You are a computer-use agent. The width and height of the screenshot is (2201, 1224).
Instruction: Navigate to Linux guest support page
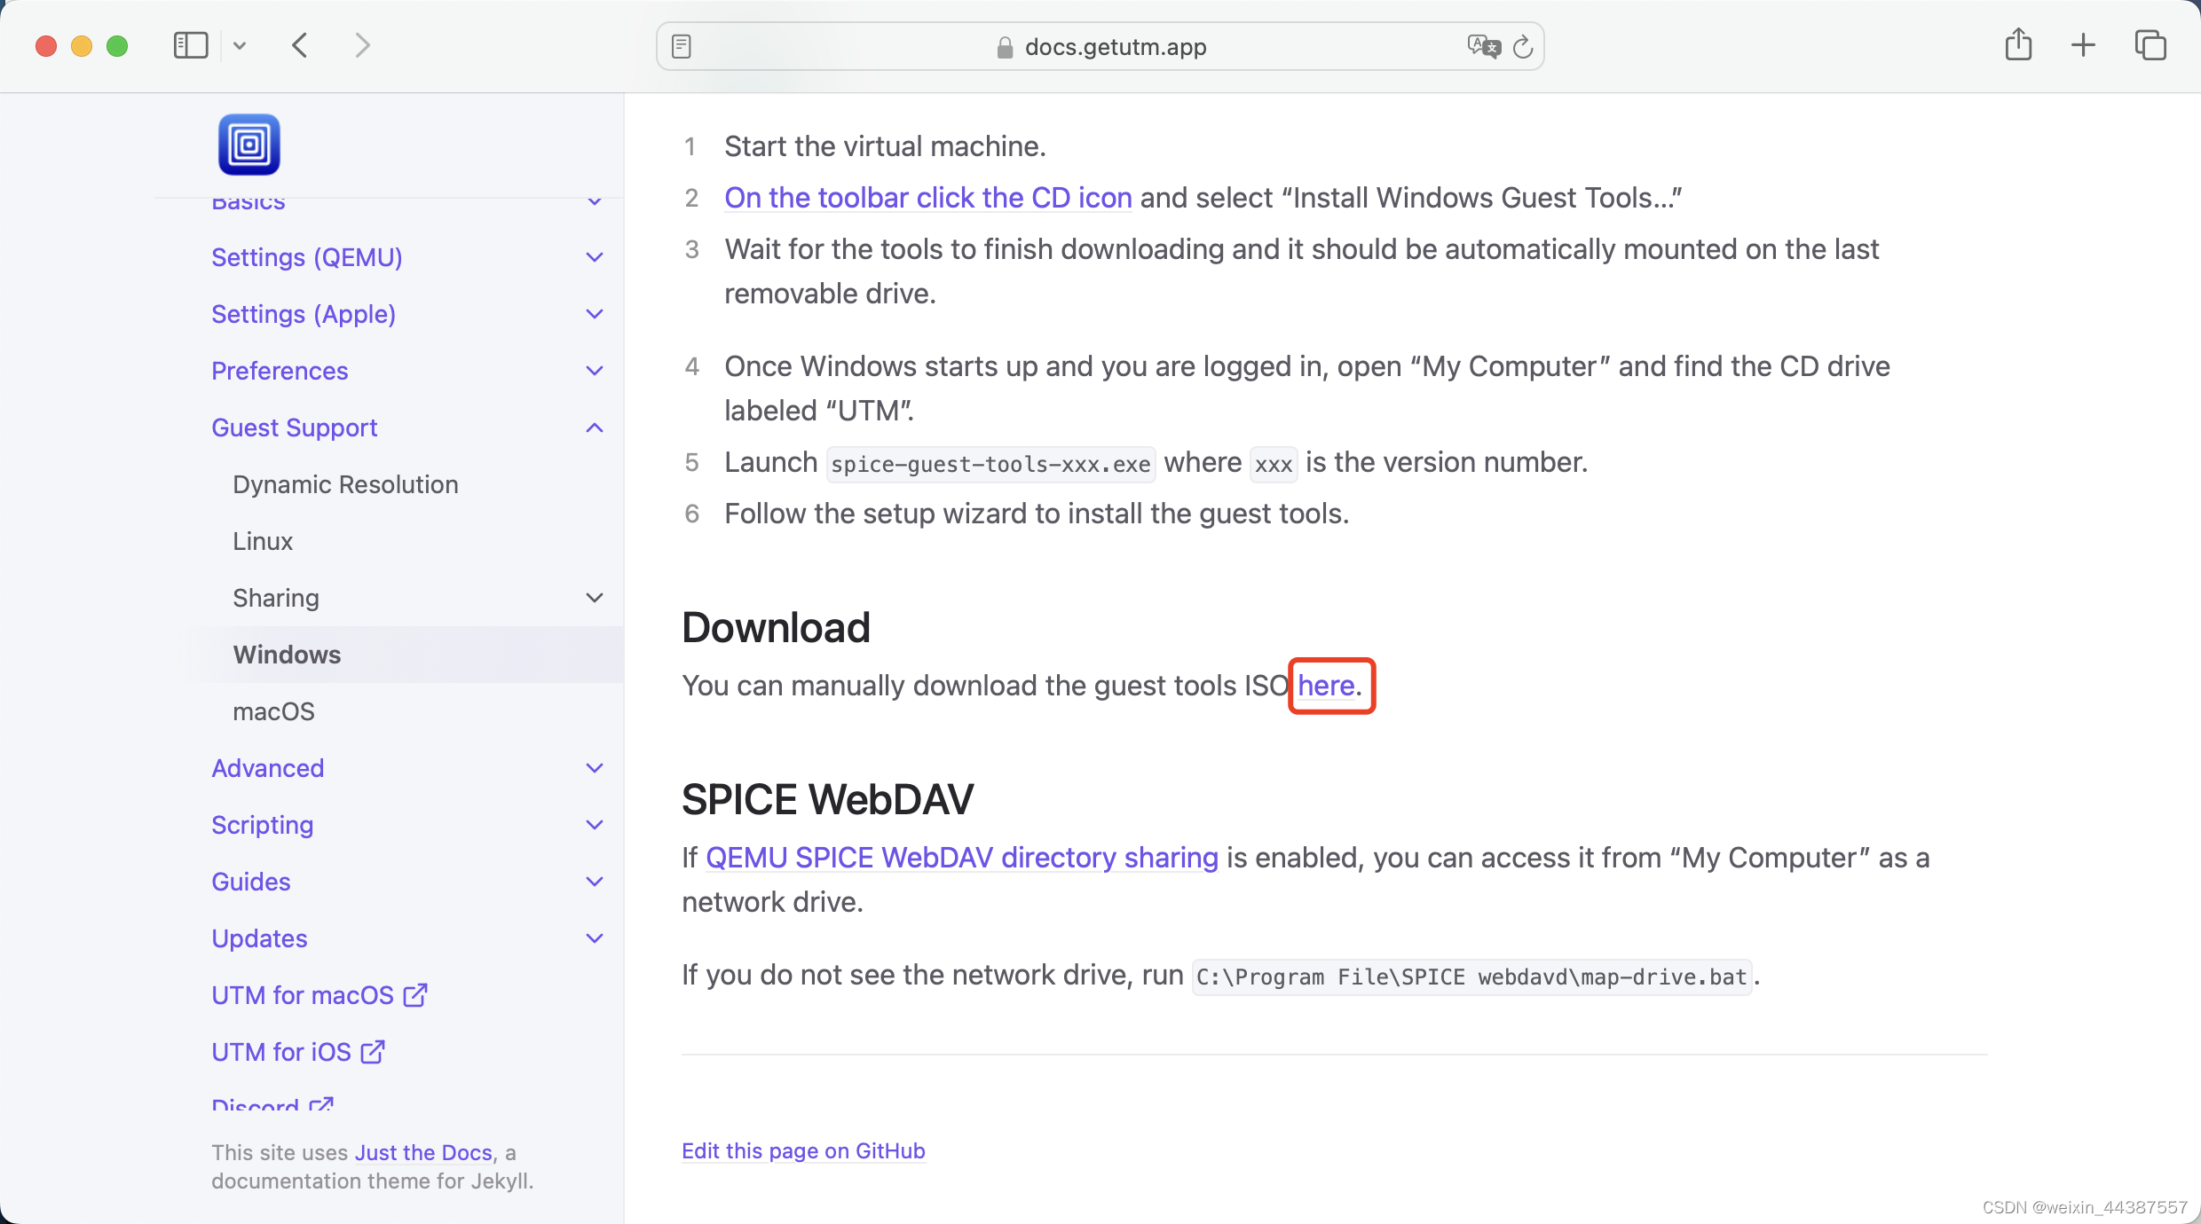(263, 541)
